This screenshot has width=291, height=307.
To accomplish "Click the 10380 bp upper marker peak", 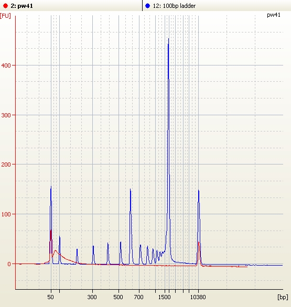I will tap(199, 227).
